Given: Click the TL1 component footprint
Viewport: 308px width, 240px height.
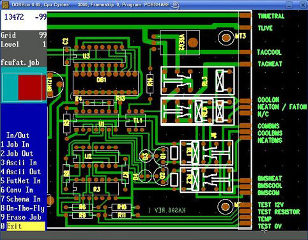Looking at the screenshot, I should (135, 121).
